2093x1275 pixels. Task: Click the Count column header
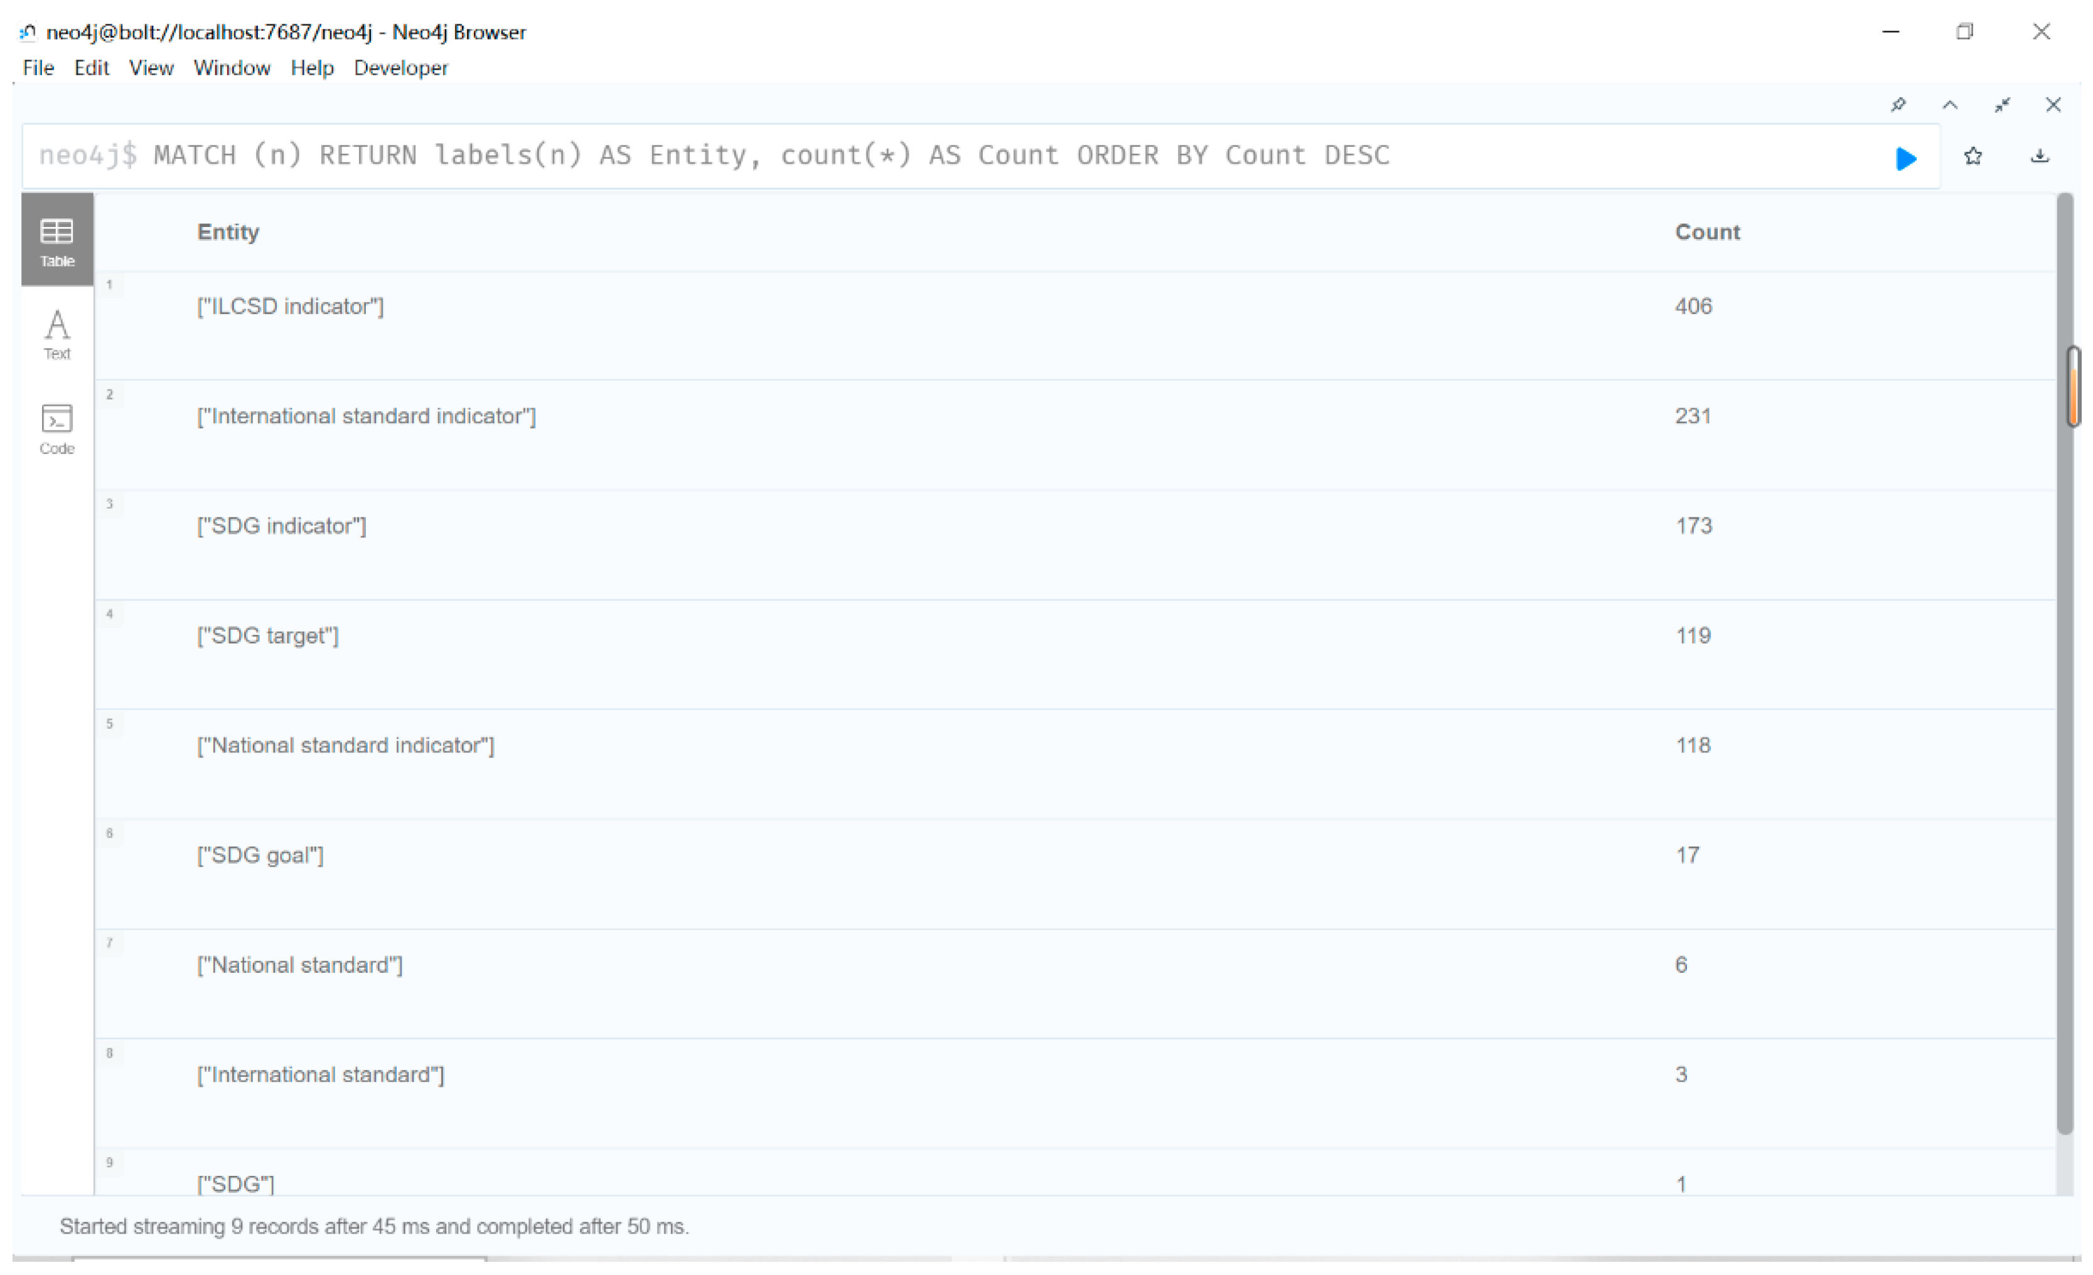[x=1706, y=232]
